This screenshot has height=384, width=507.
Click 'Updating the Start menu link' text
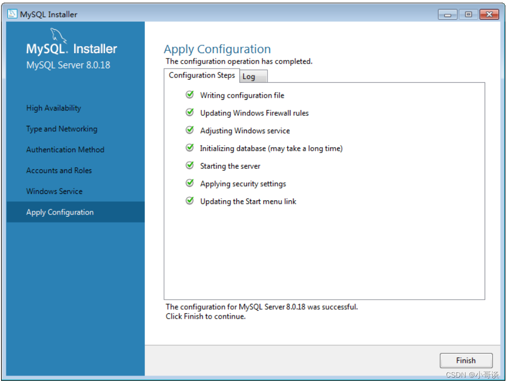[x=248, y=201]
